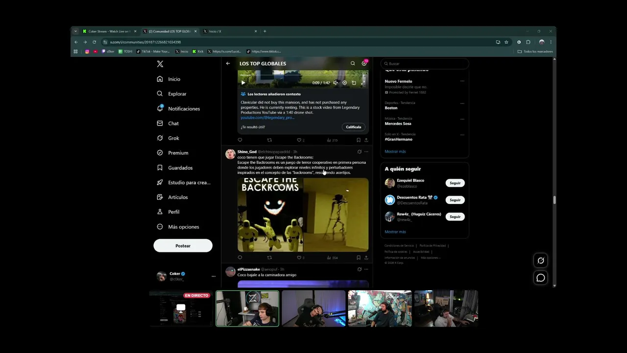Image resolution: width=627 pixels, height=353 pixels.
Task: Open more menu on elPizzasnake's post
Action: (366, 269)
